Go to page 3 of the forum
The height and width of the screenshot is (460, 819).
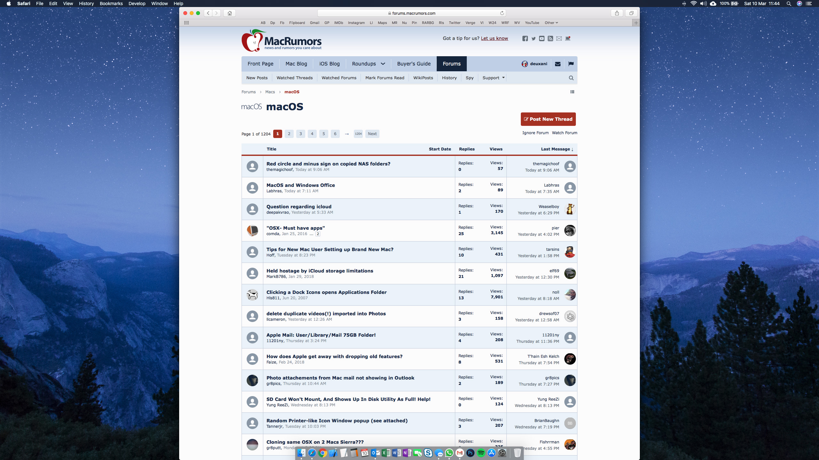click(300, 134)
